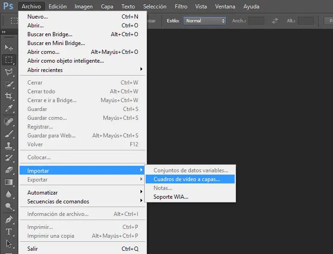The image size is (333, 254).
Task: Select the Path Selection tool
Action: click(9, 244)
